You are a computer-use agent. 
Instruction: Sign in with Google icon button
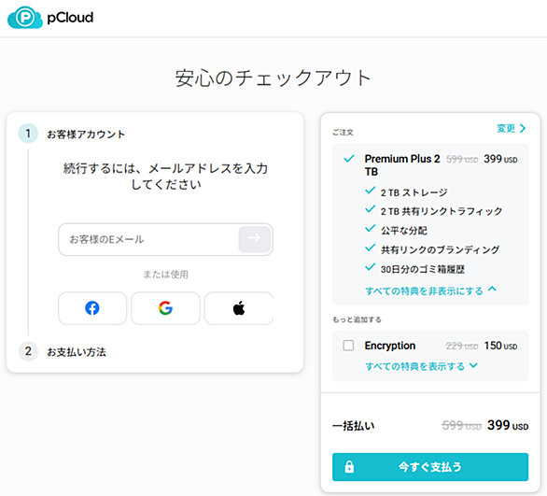pos(165,308)
